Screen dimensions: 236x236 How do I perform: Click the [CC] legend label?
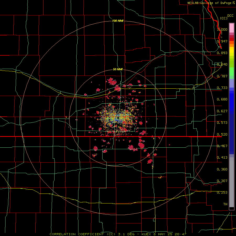pos(224,18)
